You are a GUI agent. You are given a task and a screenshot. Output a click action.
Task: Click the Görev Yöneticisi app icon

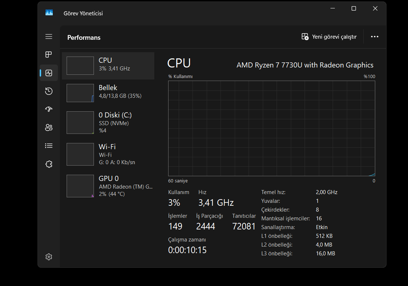[49, 13]
